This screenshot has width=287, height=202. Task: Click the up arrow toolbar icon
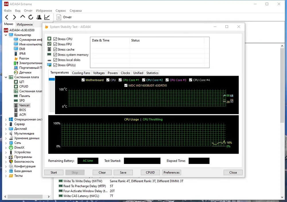(23, 17)
